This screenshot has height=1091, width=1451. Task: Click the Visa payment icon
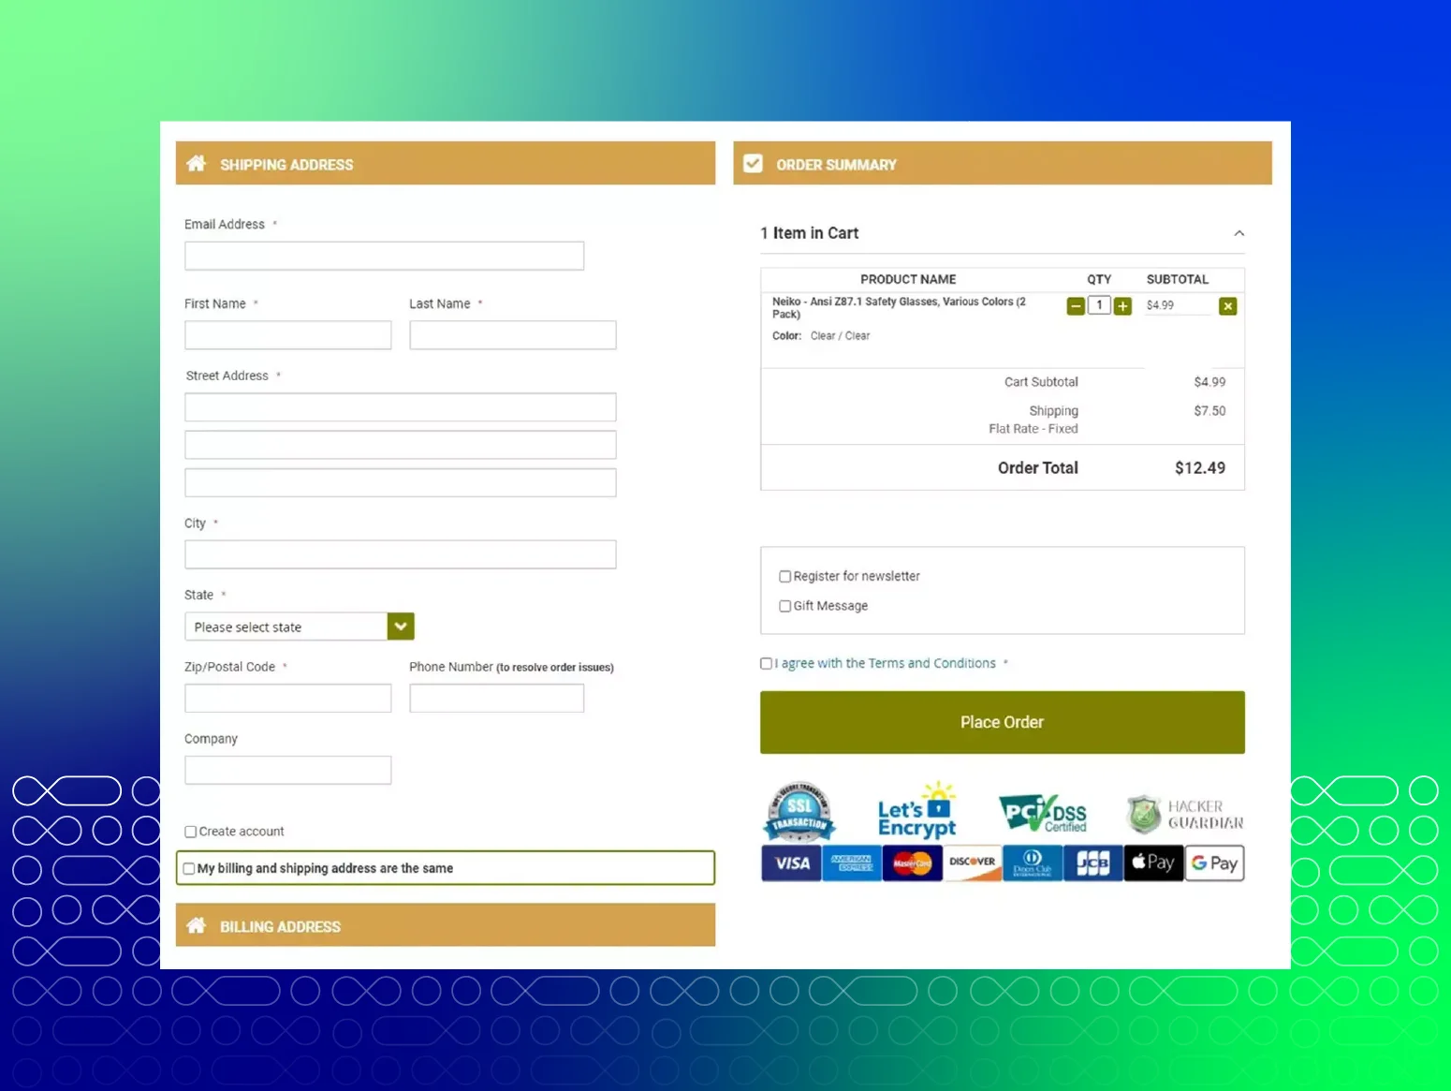tap(790, 862)
